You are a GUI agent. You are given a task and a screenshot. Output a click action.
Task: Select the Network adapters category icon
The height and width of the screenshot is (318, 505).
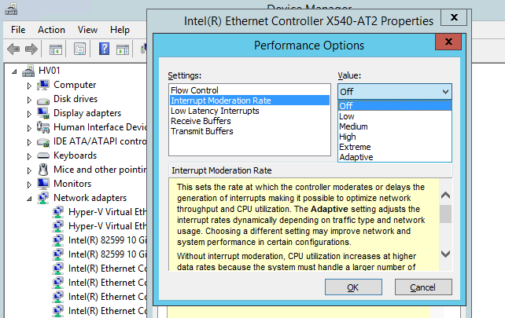[42, 198]
